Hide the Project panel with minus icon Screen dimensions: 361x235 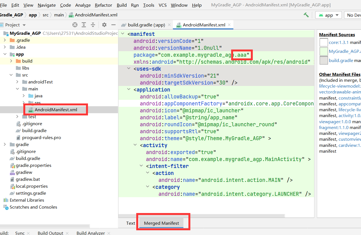click(113, 25)
